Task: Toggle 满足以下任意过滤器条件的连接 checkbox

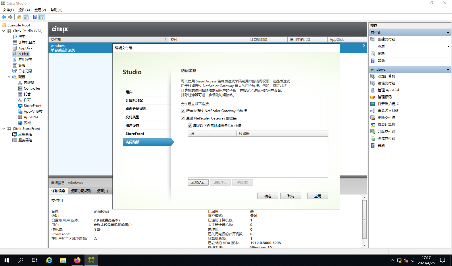Action: (x=190, y=126)
